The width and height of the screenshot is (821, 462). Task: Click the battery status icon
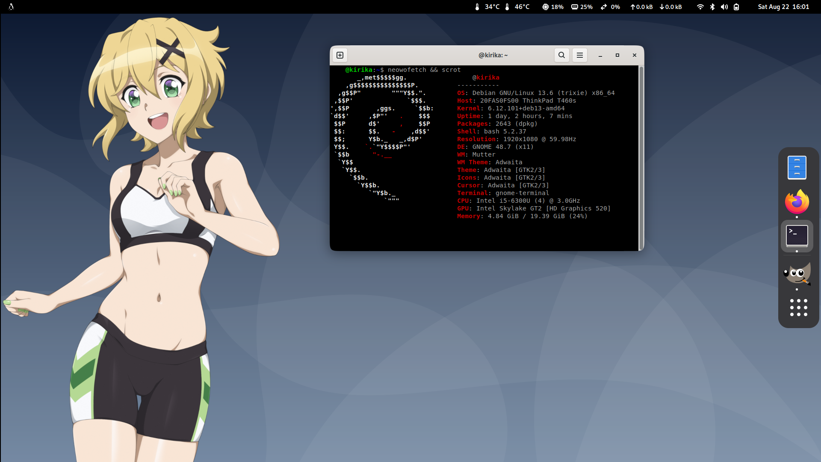736,7
